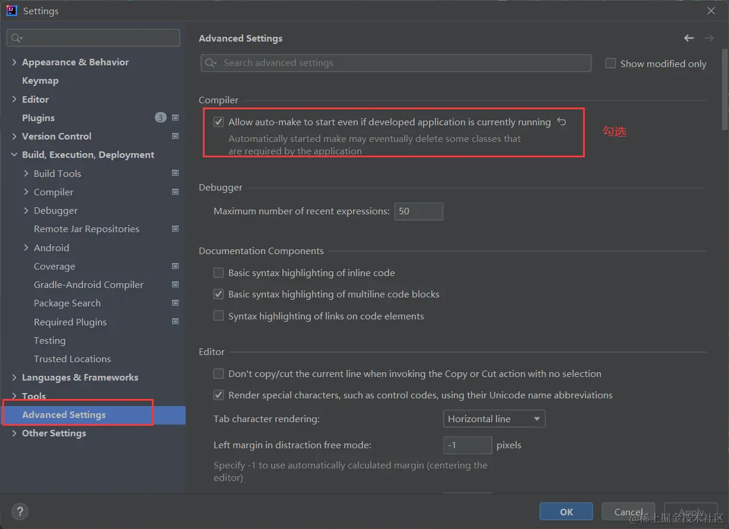
Task: Focus the Search advanced settings field
Action: pyautogui.click(x=396, y=63)
